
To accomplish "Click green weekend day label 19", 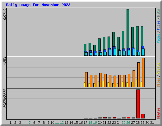I will point(95,123).
